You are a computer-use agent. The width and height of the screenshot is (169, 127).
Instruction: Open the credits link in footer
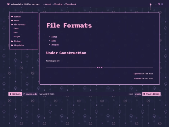coord(138,94)
